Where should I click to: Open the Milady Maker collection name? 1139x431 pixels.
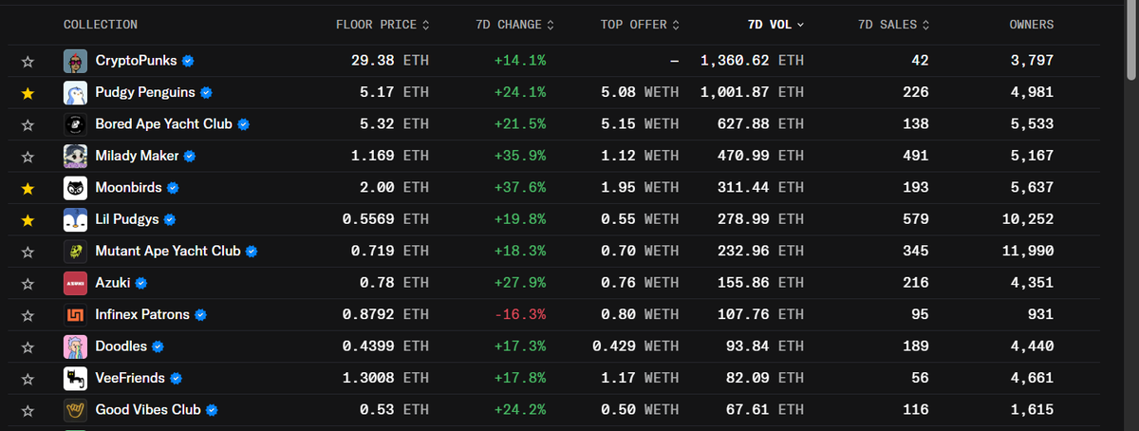[137, 156]
